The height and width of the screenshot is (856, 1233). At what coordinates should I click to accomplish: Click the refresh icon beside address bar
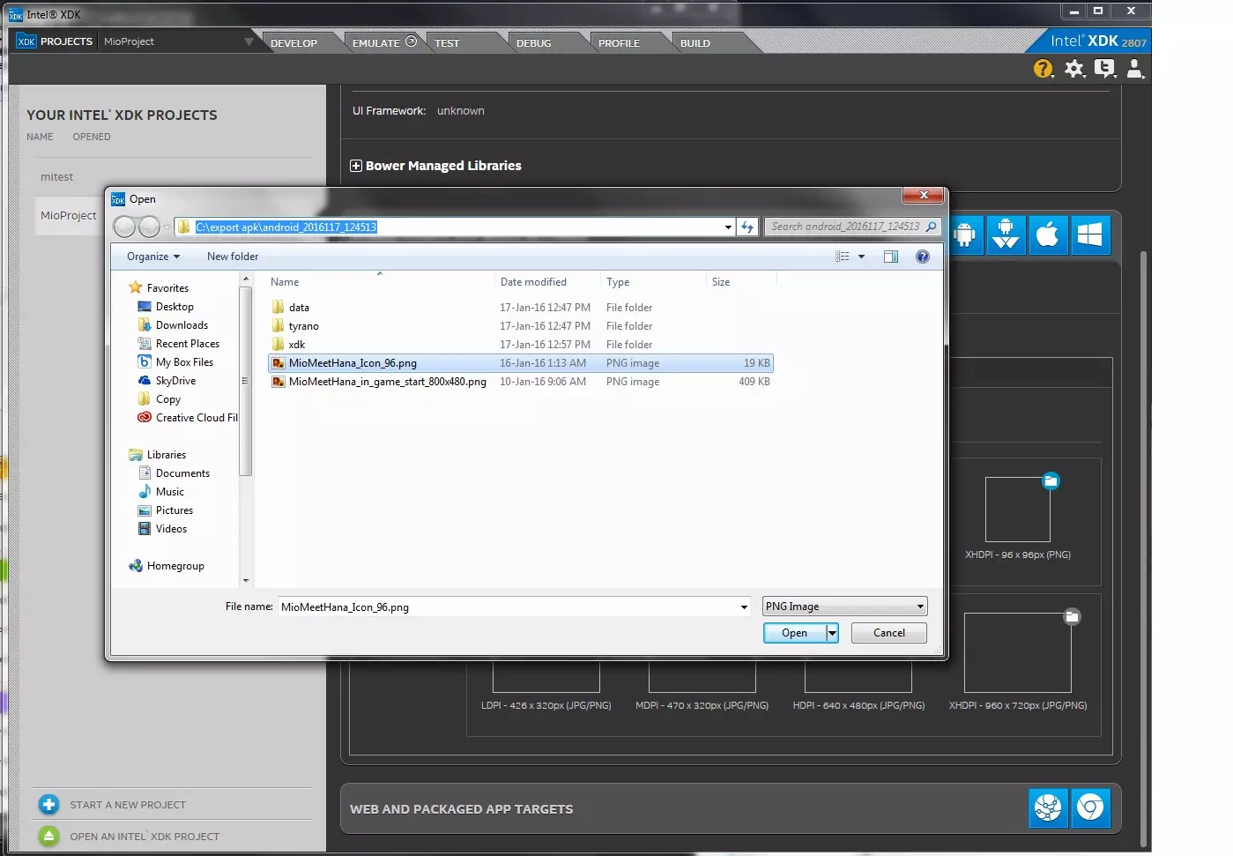747,227
